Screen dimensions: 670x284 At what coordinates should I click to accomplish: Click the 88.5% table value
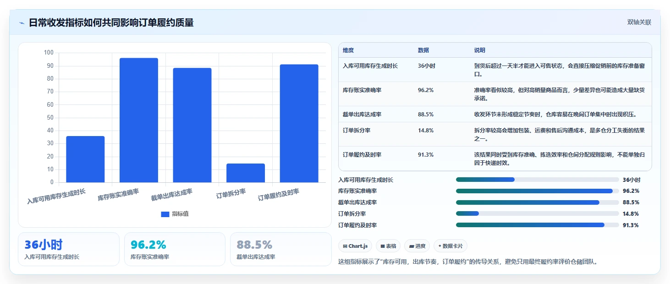pos(426,115)
